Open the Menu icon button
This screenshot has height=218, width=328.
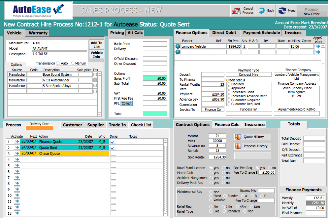point(282,11)
